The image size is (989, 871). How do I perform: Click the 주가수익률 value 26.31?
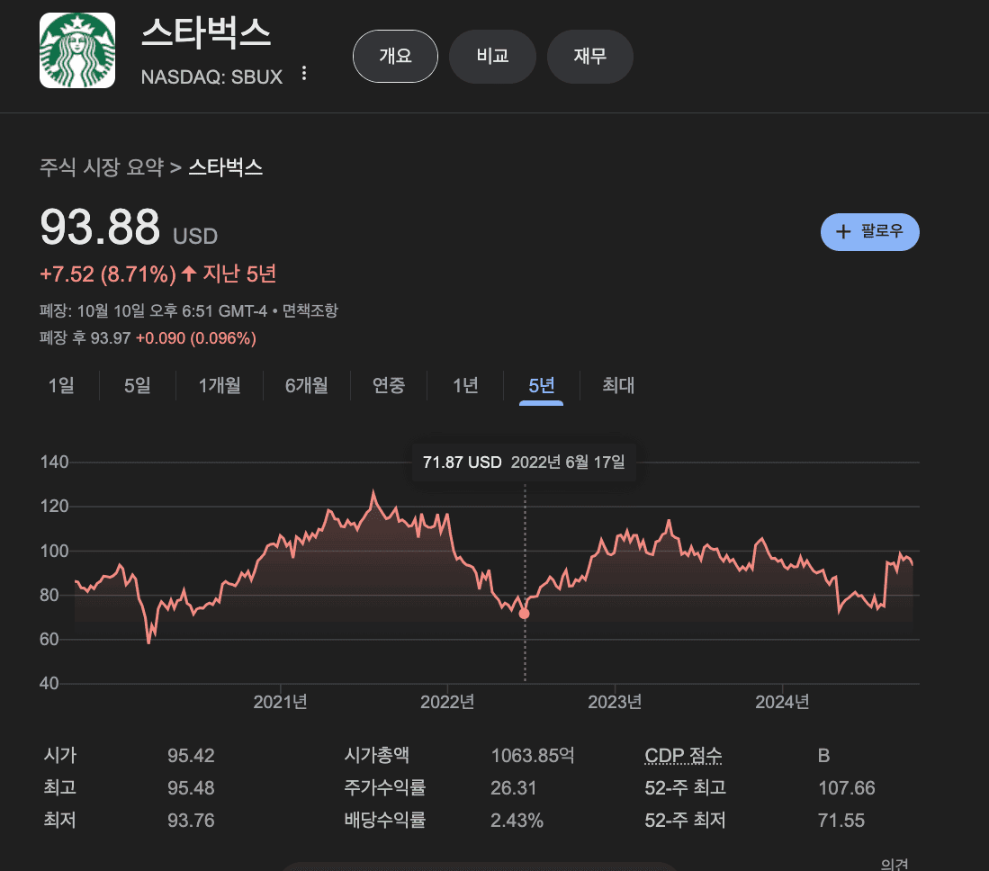514,787
